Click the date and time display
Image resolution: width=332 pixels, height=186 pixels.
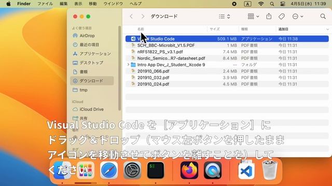pyautogui.click(x=308, y=4)
